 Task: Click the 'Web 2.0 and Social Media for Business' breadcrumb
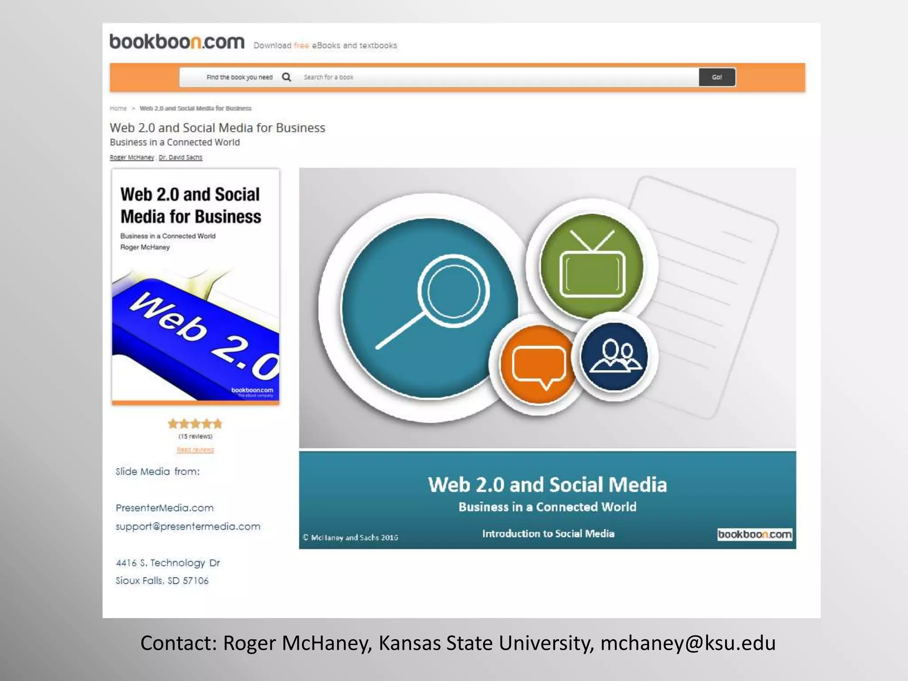tap(196, 108)
